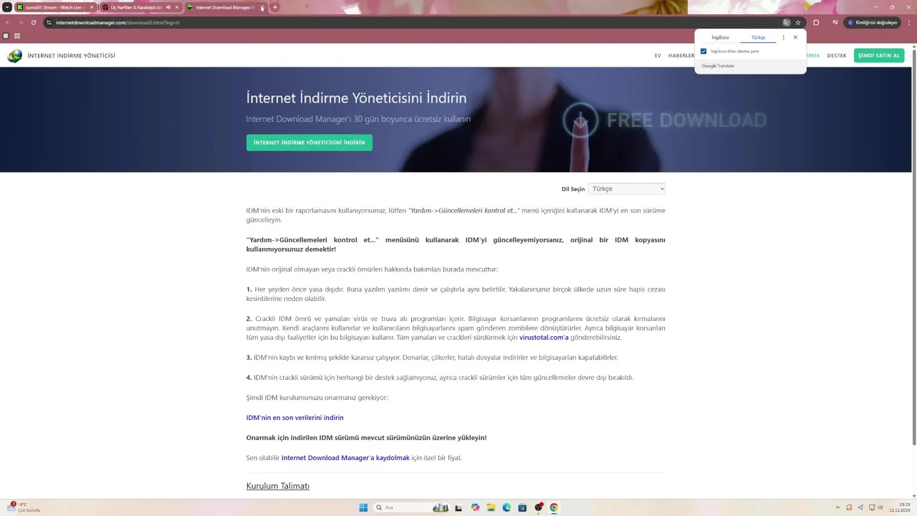917x516 pixels.
Task: Open the DESTEK navigation item
Action: point(837,55)
